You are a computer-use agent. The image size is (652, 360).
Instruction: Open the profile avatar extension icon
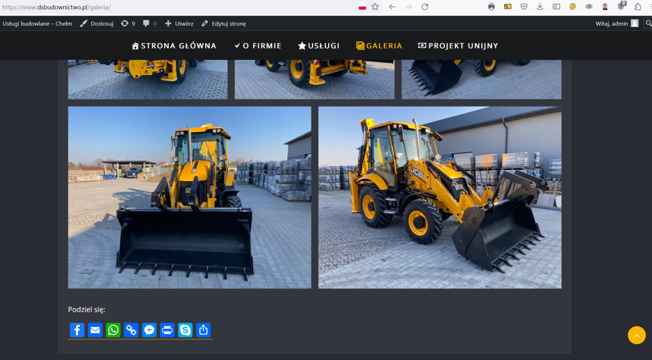605,7
